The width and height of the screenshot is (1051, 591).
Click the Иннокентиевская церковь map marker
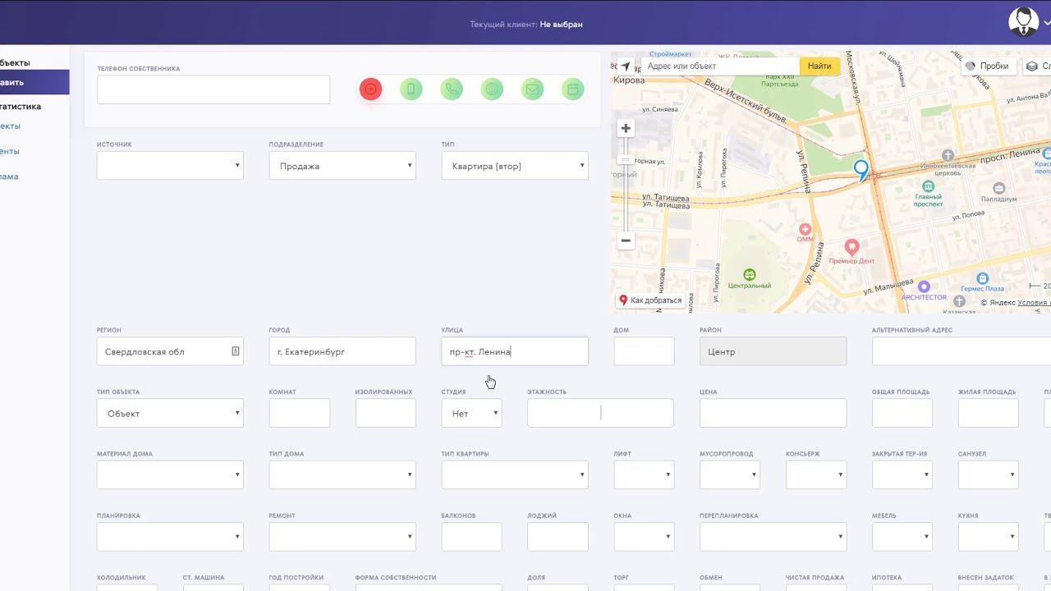pyautogui.click(x=948, y=154)
